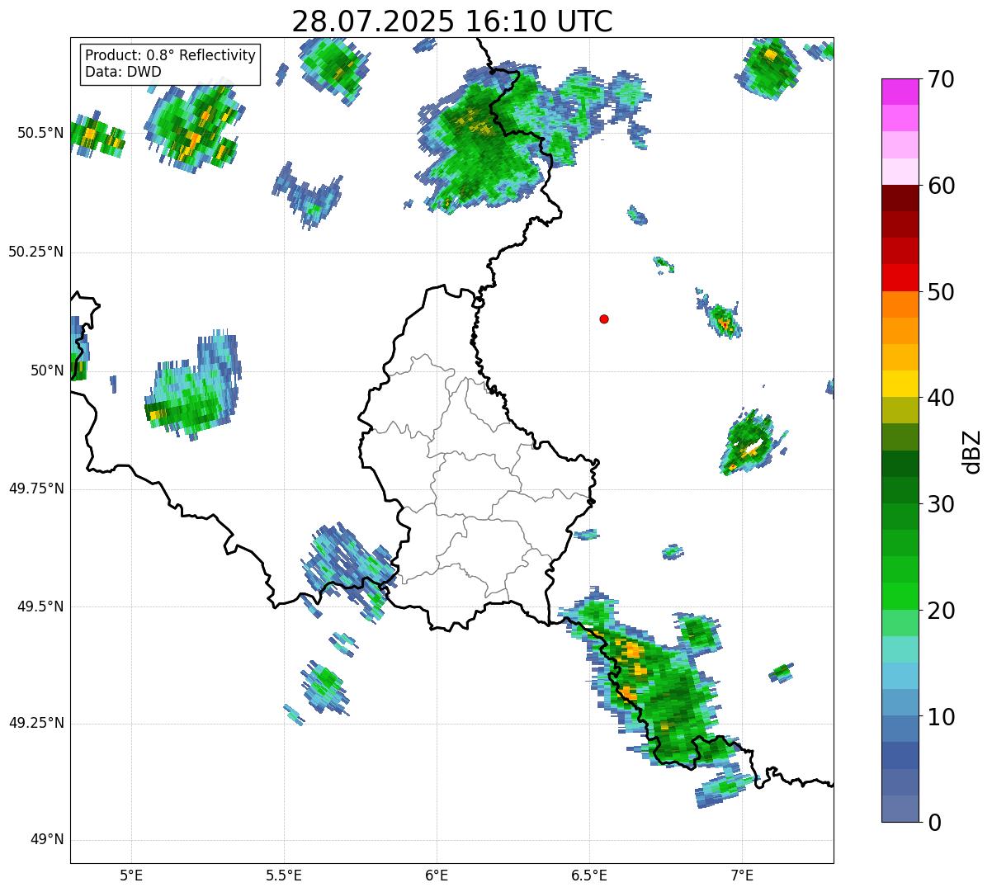992x892 pixels.
Task: Click the "Data: DWD" text
Action: [123, 72]
